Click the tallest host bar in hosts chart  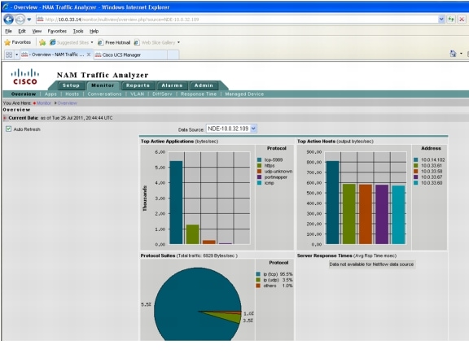[x=332, y=203]
